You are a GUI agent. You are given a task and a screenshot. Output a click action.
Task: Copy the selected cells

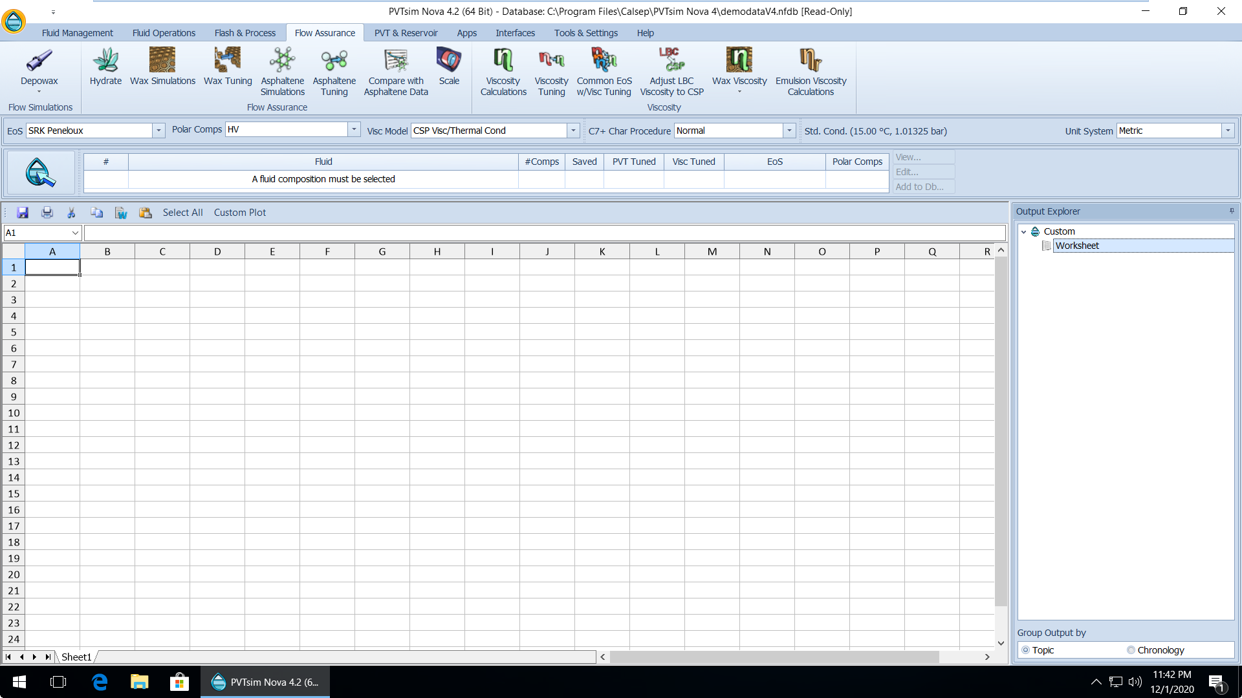pyautogui.click(x=96, y=213)
